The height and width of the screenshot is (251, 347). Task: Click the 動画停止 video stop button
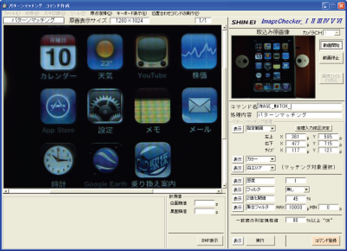coord(331,58)
